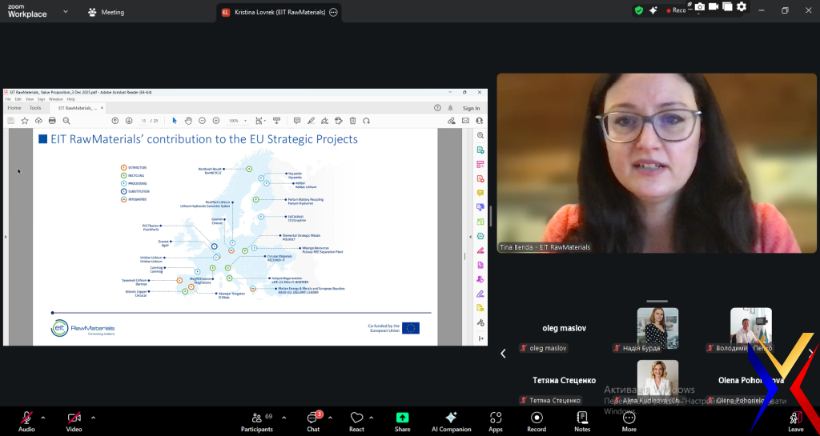Click the green security shield icon
The height and width of the screenshot is (436, 820).
tap(638, 10)
